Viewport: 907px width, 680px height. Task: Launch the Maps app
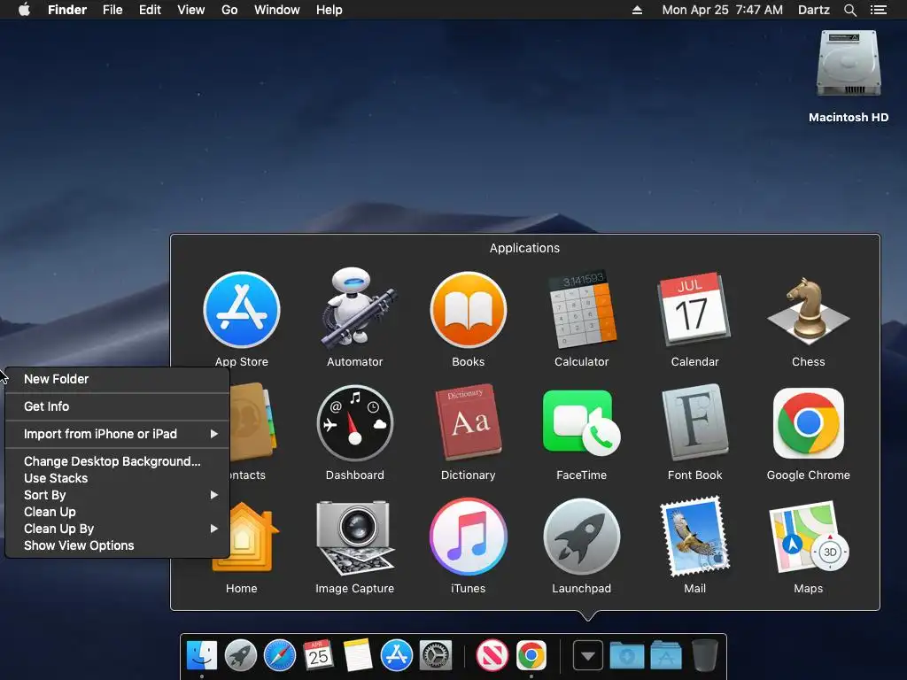[809, 537]
